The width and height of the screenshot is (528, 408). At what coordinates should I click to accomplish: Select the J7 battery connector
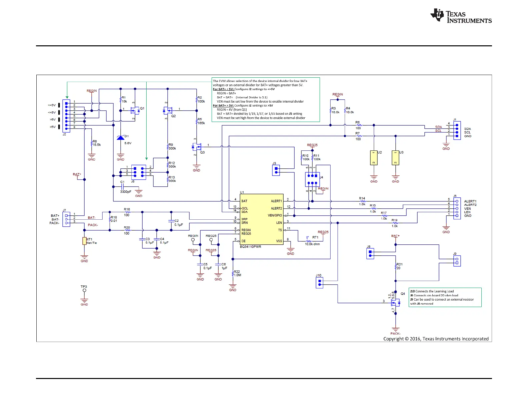tap(66, 219)
